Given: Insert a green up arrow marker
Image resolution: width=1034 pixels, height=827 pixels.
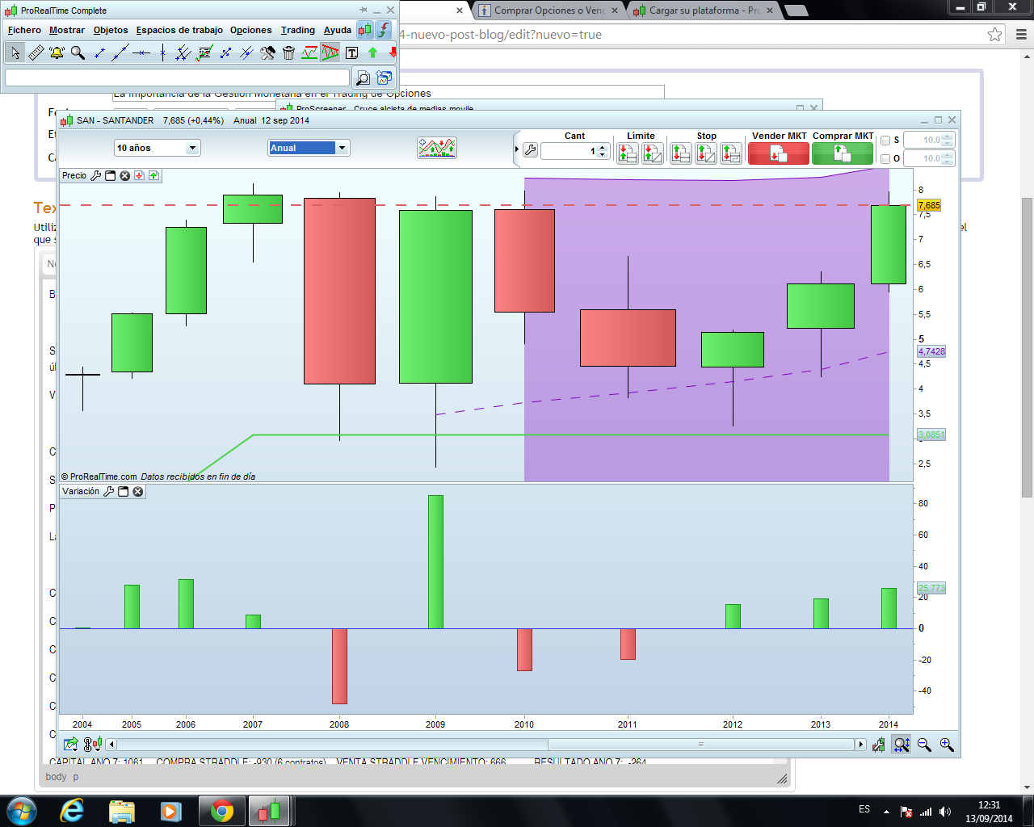Looking at the screenshot, I should (x=372, y=53).
